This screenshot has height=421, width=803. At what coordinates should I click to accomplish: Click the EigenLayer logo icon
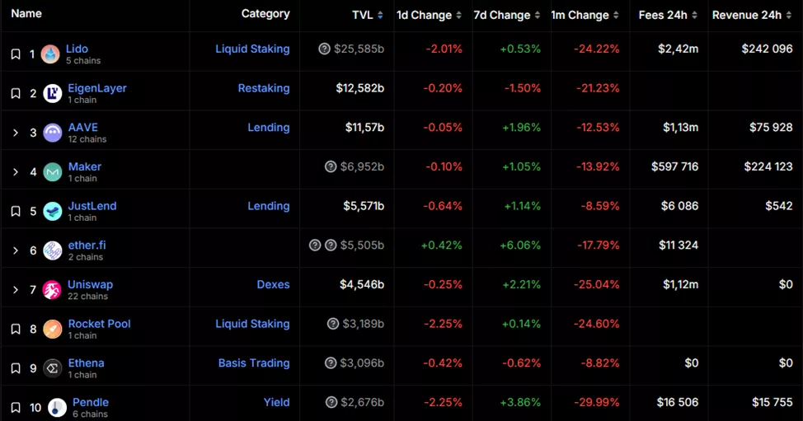point(53,94)
